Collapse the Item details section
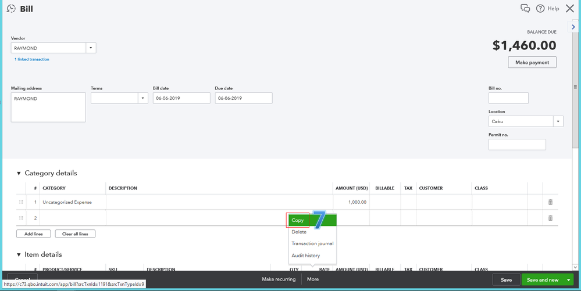Viewport: 581px width, 291px height. pyautogui.click(x=19, y=255)
